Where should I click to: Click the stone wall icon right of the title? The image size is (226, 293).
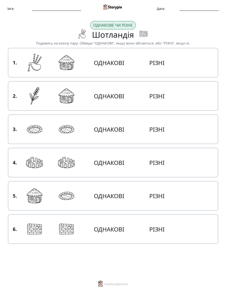pyautogui.click(x=143, y=34)
